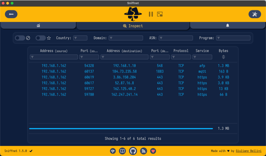Click the 13 KB bytes value
This screenshot has width=266, height=156.
click(x=223, y=89)
